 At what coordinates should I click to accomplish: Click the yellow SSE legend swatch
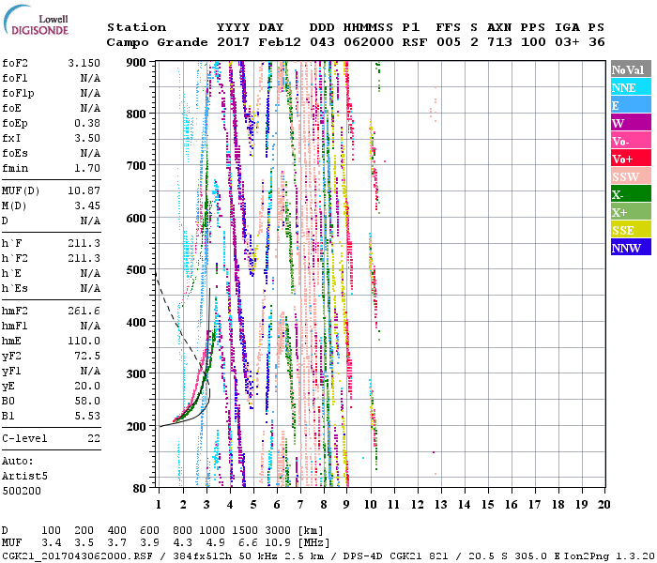coord(631,230)
